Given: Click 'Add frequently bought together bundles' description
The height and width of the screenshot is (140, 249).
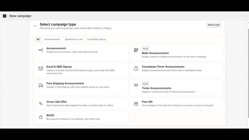Looking at the screenshot, I should pos(80,105).
